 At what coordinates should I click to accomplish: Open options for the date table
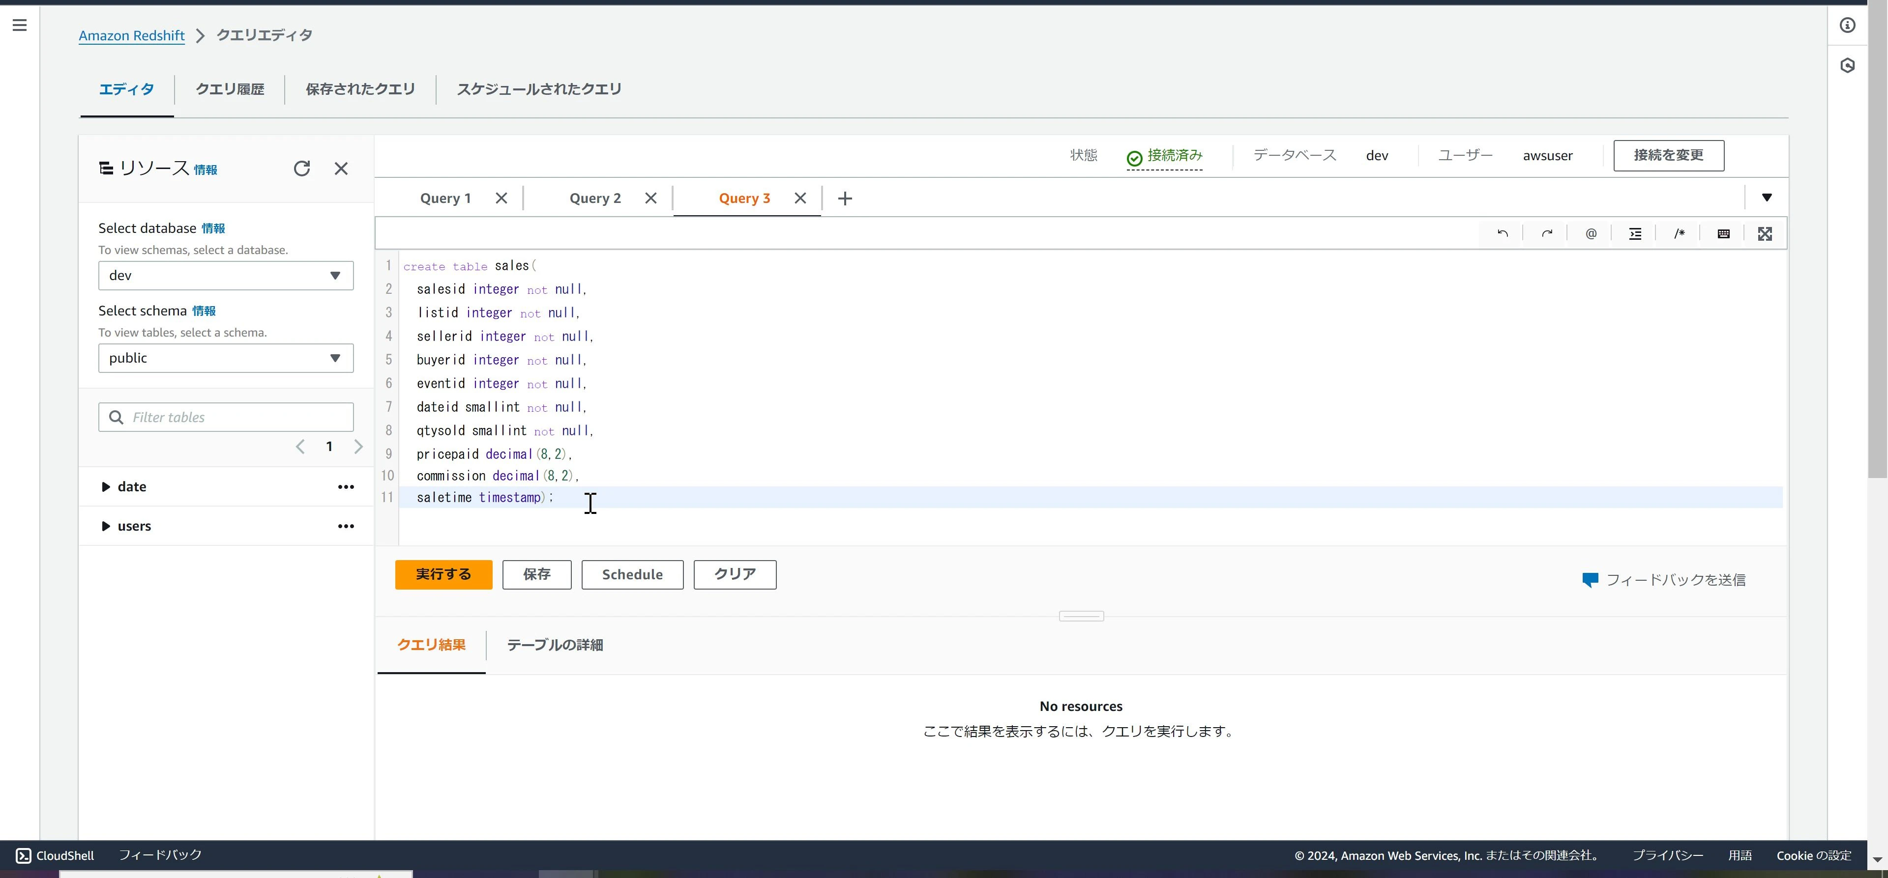tap(346, 487)
